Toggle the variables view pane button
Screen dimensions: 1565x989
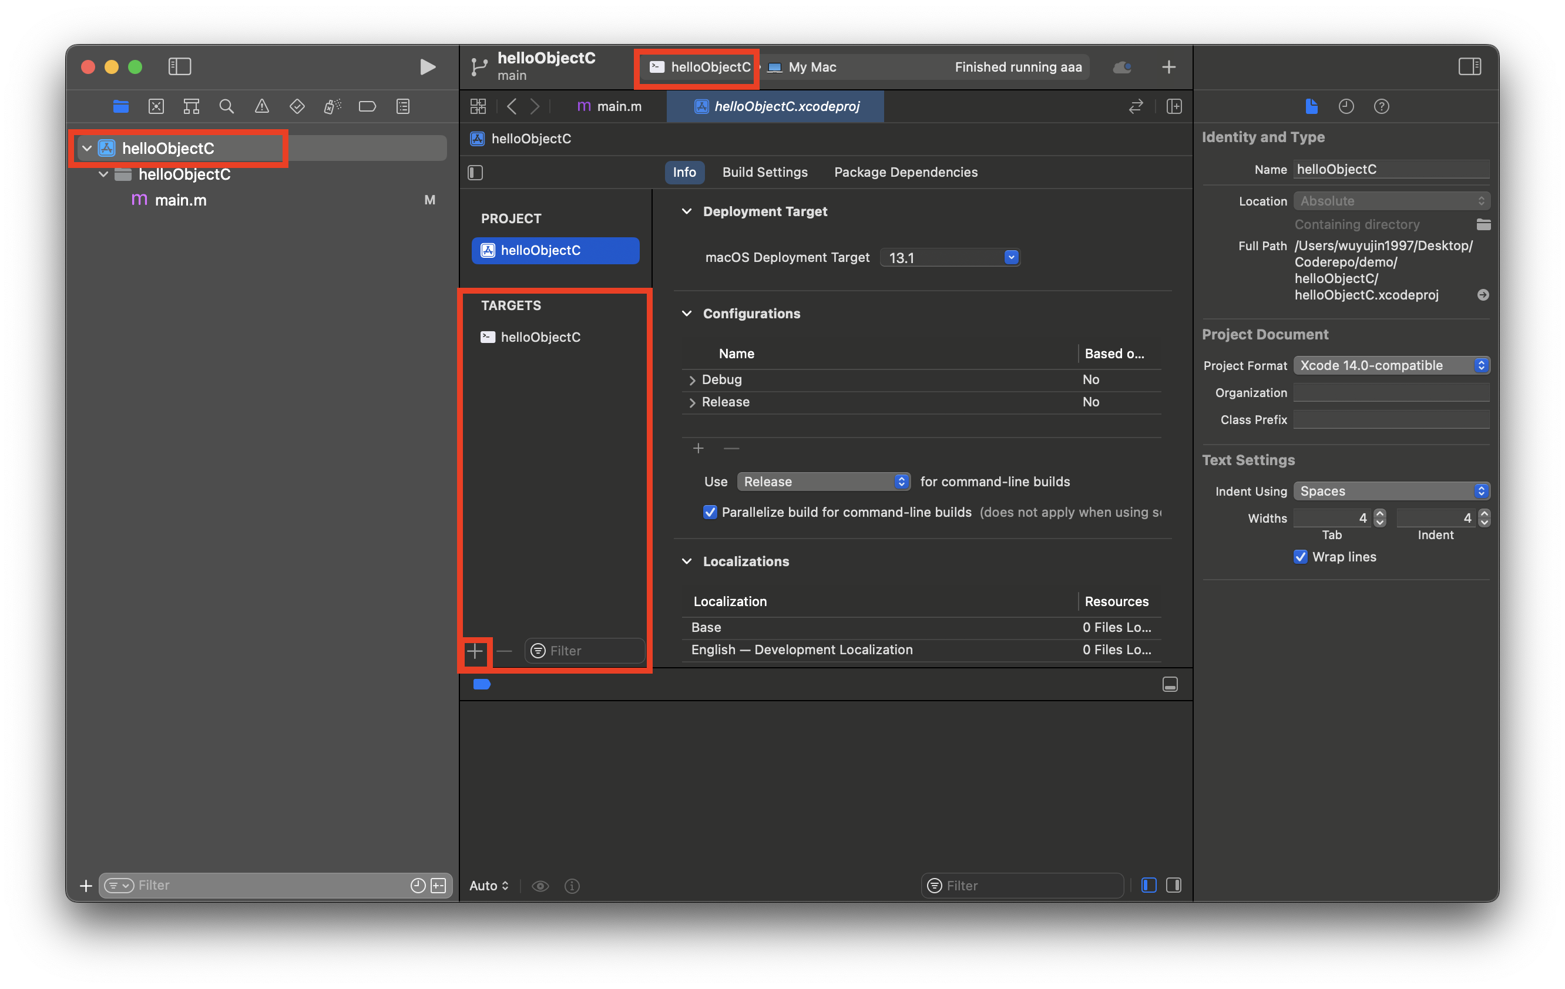(1148, 885)
